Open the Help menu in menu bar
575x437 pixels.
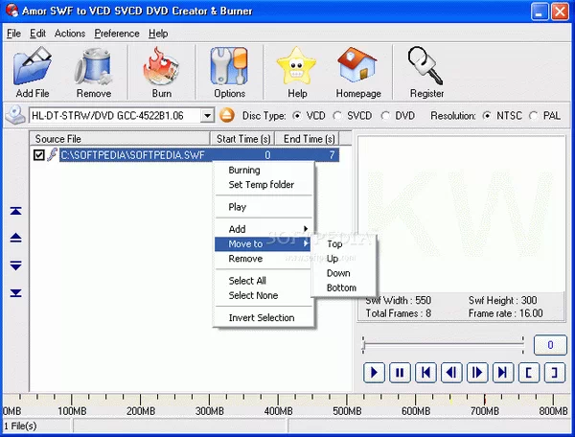158,34
